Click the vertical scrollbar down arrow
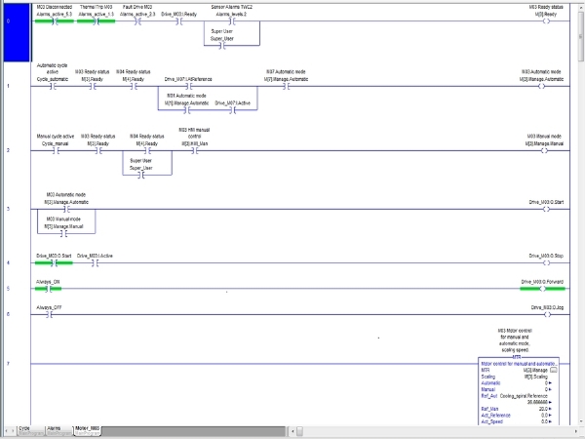 (x=581, y=421)
